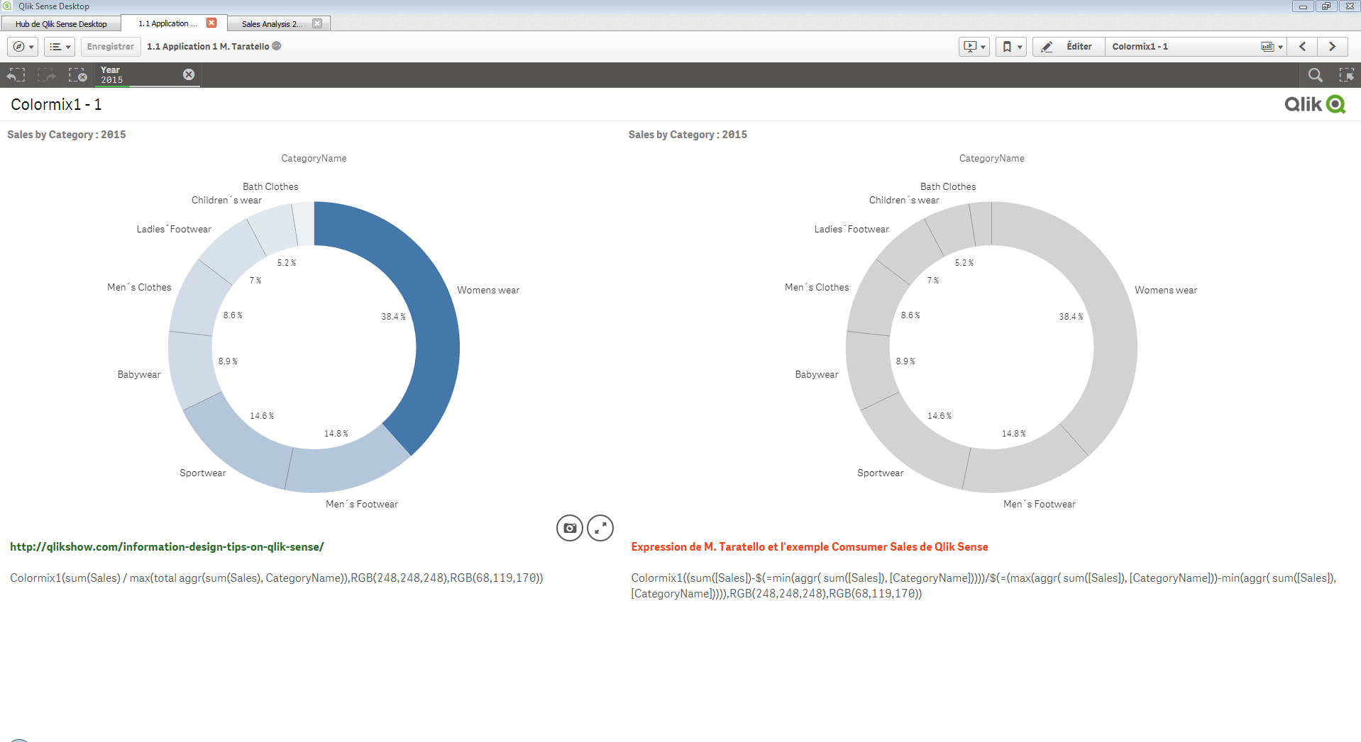Image resolution: width=1361 pixels, height=742 pixels.
Task: Remove the Year 2015 selection
Action: point(189,74)
